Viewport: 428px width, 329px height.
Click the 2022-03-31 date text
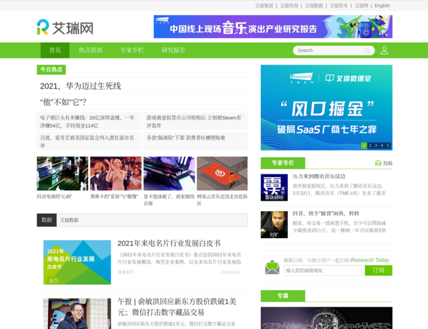[230, 272]
